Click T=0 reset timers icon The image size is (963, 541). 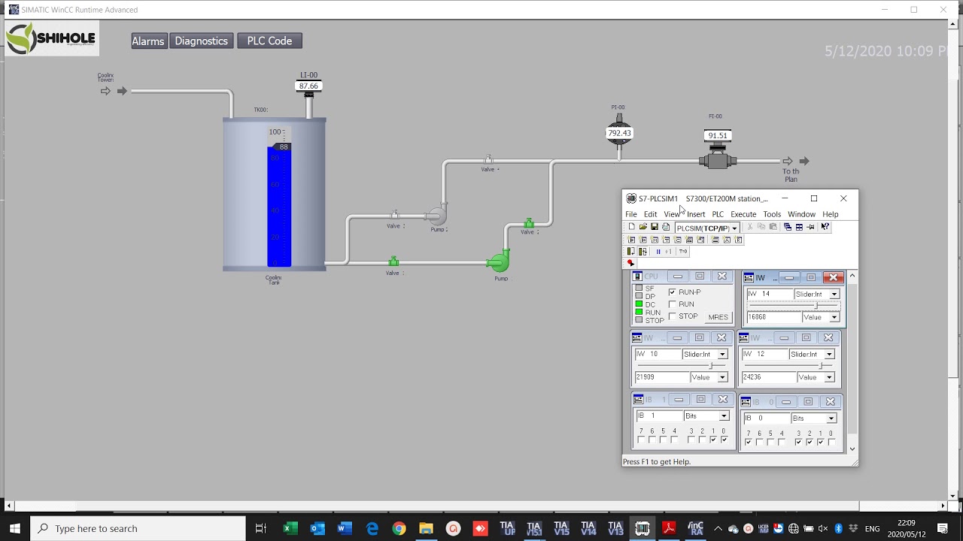pyautogui.click(x=683, y=251)
